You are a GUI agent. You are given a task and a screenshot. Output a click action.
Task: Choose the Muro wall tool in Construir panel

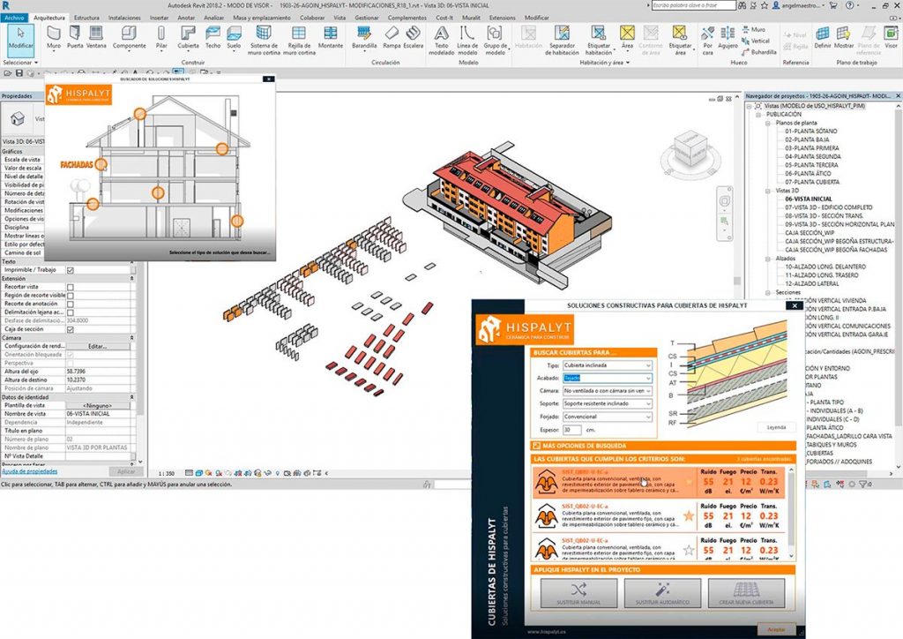pos(54,37)
